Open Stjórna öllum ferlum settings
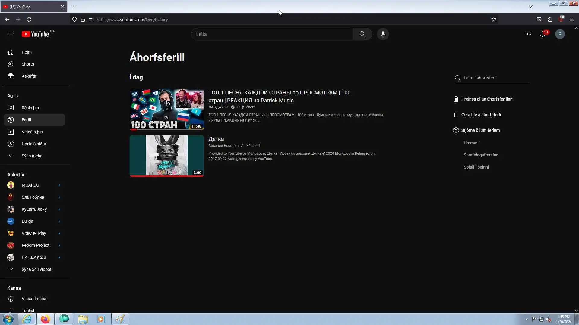 click(x=480, y=130)
